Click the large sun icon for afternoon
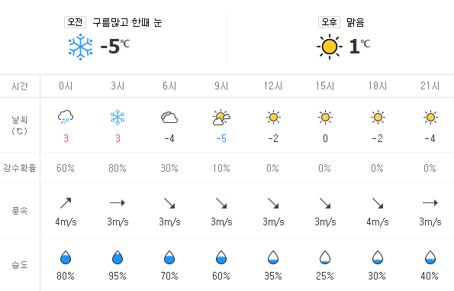The width and height of the screenshot is (454, 291). tap(330, 47)
